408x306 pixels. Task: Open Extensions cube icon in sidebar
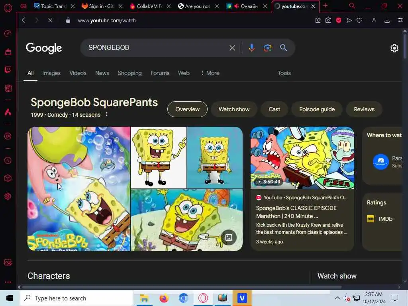pos(8,178)
